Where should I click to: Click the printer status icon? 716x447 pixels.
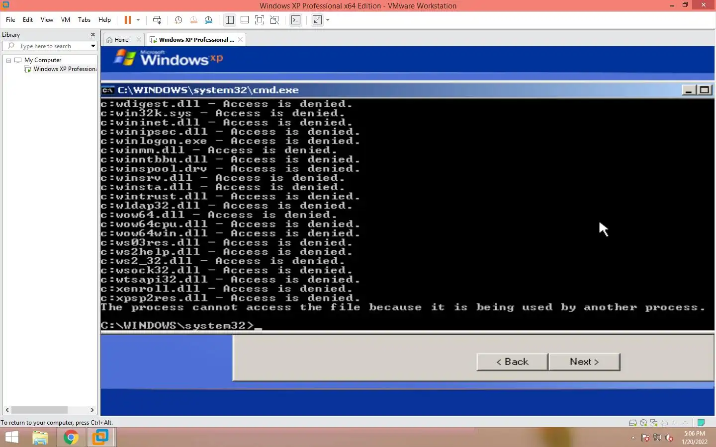coord(664,423)
